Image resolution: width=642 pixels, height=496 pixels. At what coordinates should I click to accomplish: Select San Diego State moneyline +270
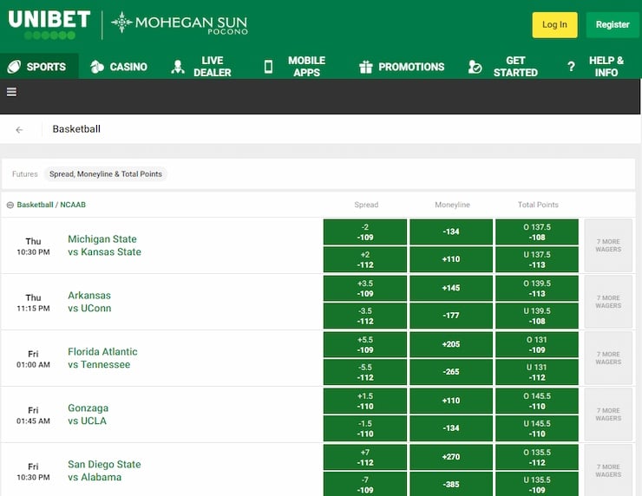[451, 457]
